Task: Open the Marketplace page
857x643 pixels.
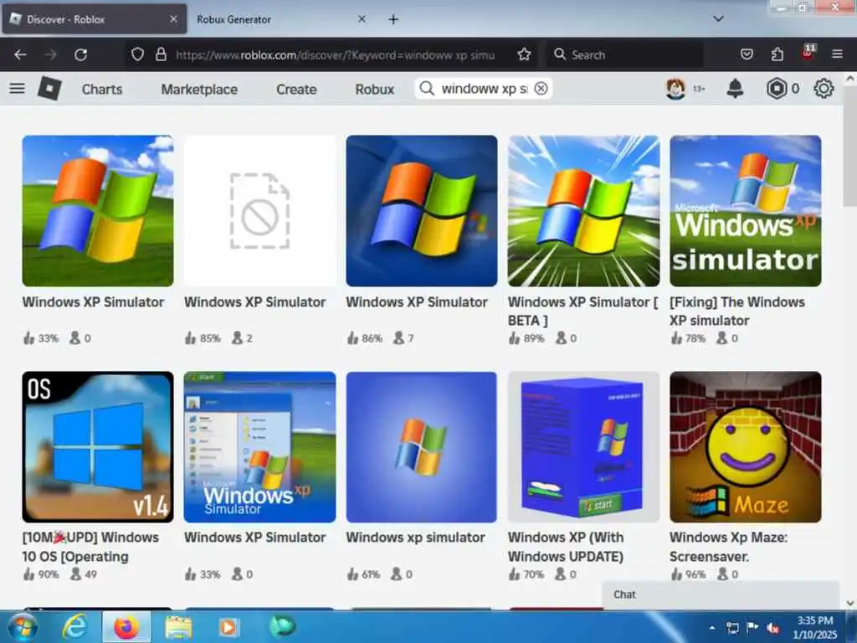Action: coord(199,89)
